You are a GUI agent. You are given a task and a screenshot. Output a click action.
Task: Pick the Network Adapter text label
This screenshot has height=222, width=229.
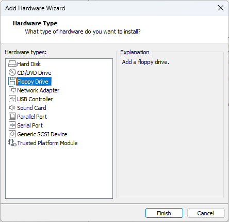click(38, 90)
